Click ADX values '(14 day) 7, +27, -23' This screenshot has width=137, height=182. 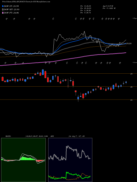click(76, 136)
